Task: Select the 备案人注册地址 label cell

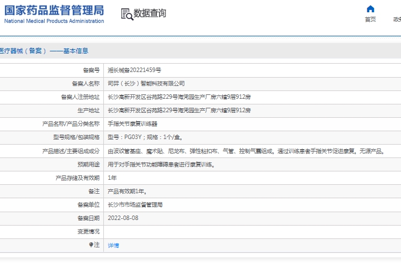Action: point(51,97)
